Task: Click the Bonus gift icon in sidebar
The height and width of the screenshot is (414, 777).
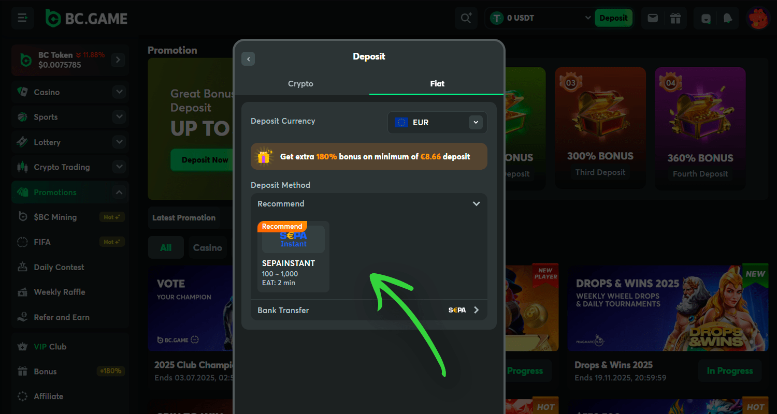Action: click(x=22, y=372)
